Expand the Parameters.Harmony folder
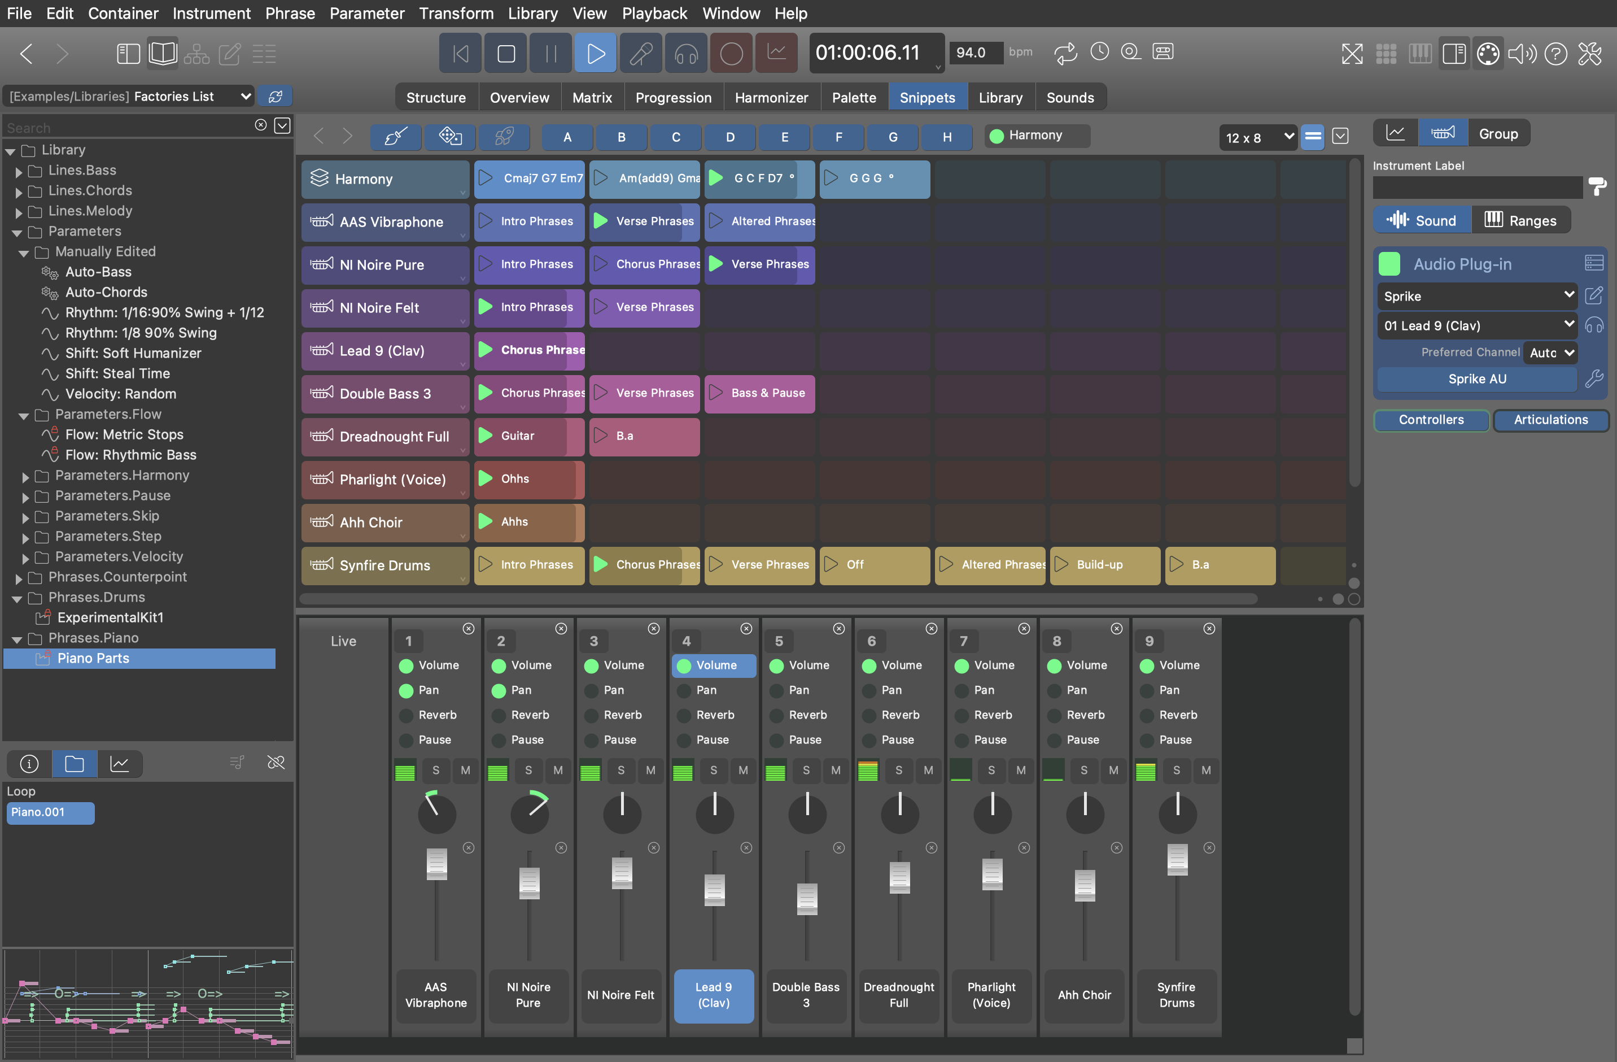 tap(25, 477)
